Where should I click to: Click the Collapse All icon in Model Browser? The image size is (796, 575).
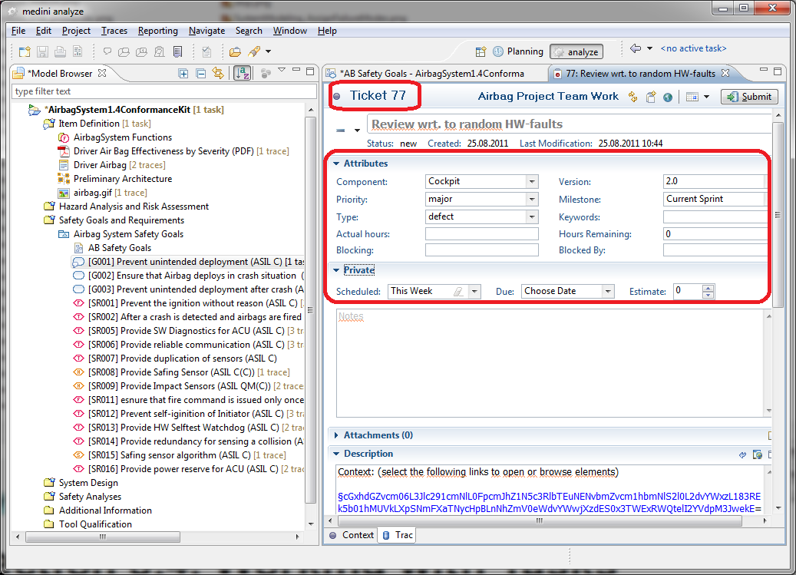[200, 74]
